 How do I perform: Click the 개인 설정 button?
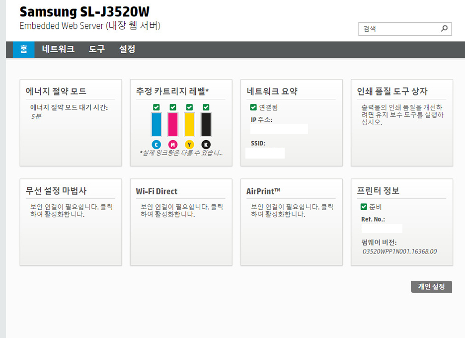click(432, 287)
